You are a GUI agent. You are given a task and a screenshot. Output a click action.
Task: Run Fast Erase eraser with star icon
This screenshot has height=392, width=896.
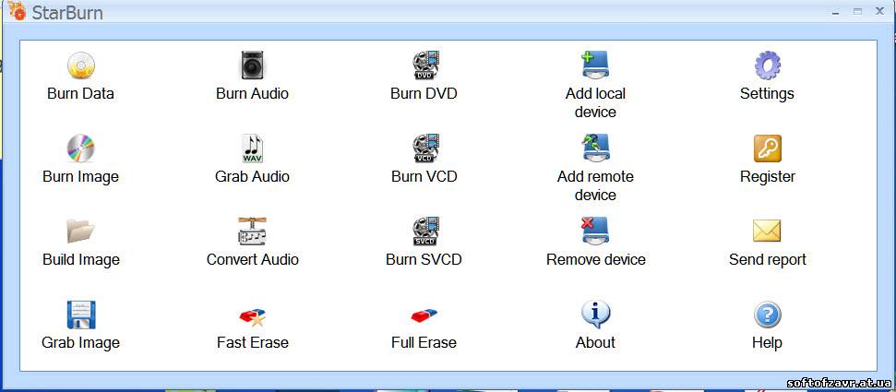click(252, 317)
